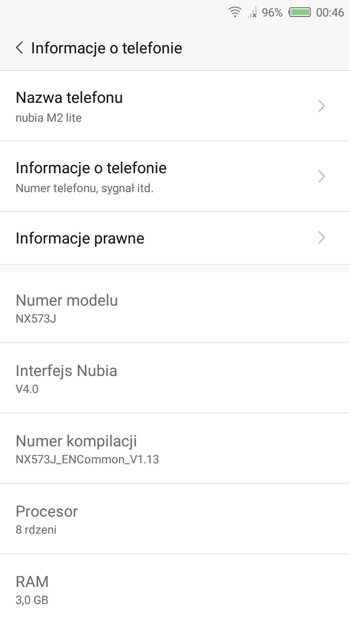349x621 pixels.
Task: Tap the battery icon in status bar
Action: tap(300, 13)
